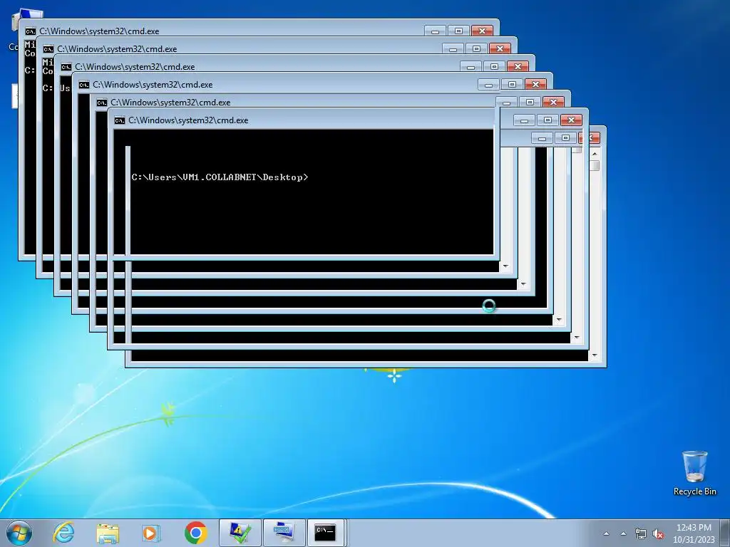Close the rearmost cmd window
The width and height of the screenshot is (730, 547).
(482, 31)
